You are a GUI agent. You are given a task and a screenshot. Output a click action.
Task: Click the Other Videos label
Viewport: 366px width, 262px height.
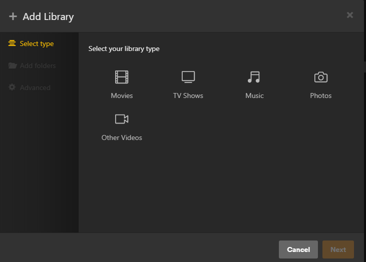pyautogui.click(x=122, y=137)
